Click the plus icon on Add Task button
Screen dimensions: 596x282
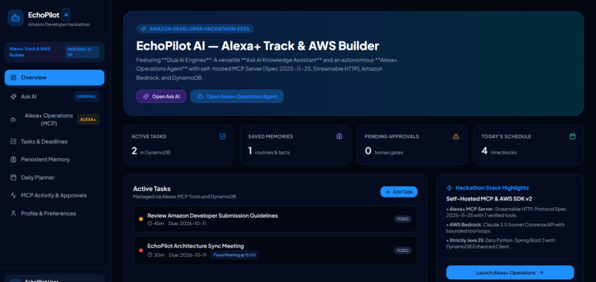pyautogui.click(x=387, y=192)
